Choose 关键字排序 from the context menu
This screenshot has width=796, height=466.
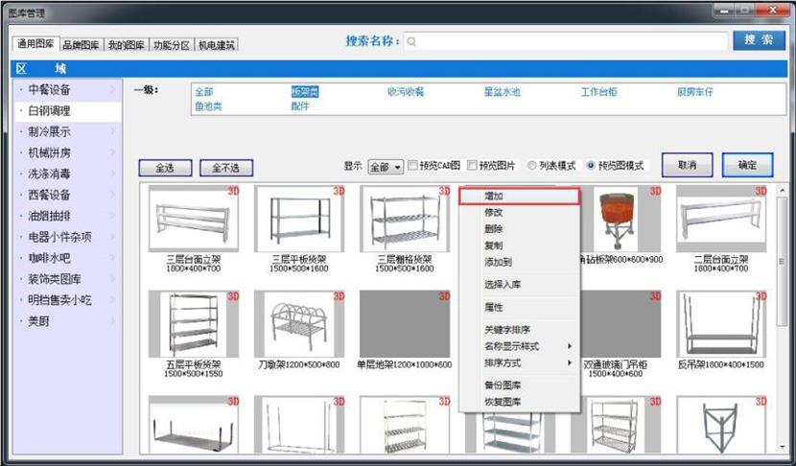tap(520, 330)
